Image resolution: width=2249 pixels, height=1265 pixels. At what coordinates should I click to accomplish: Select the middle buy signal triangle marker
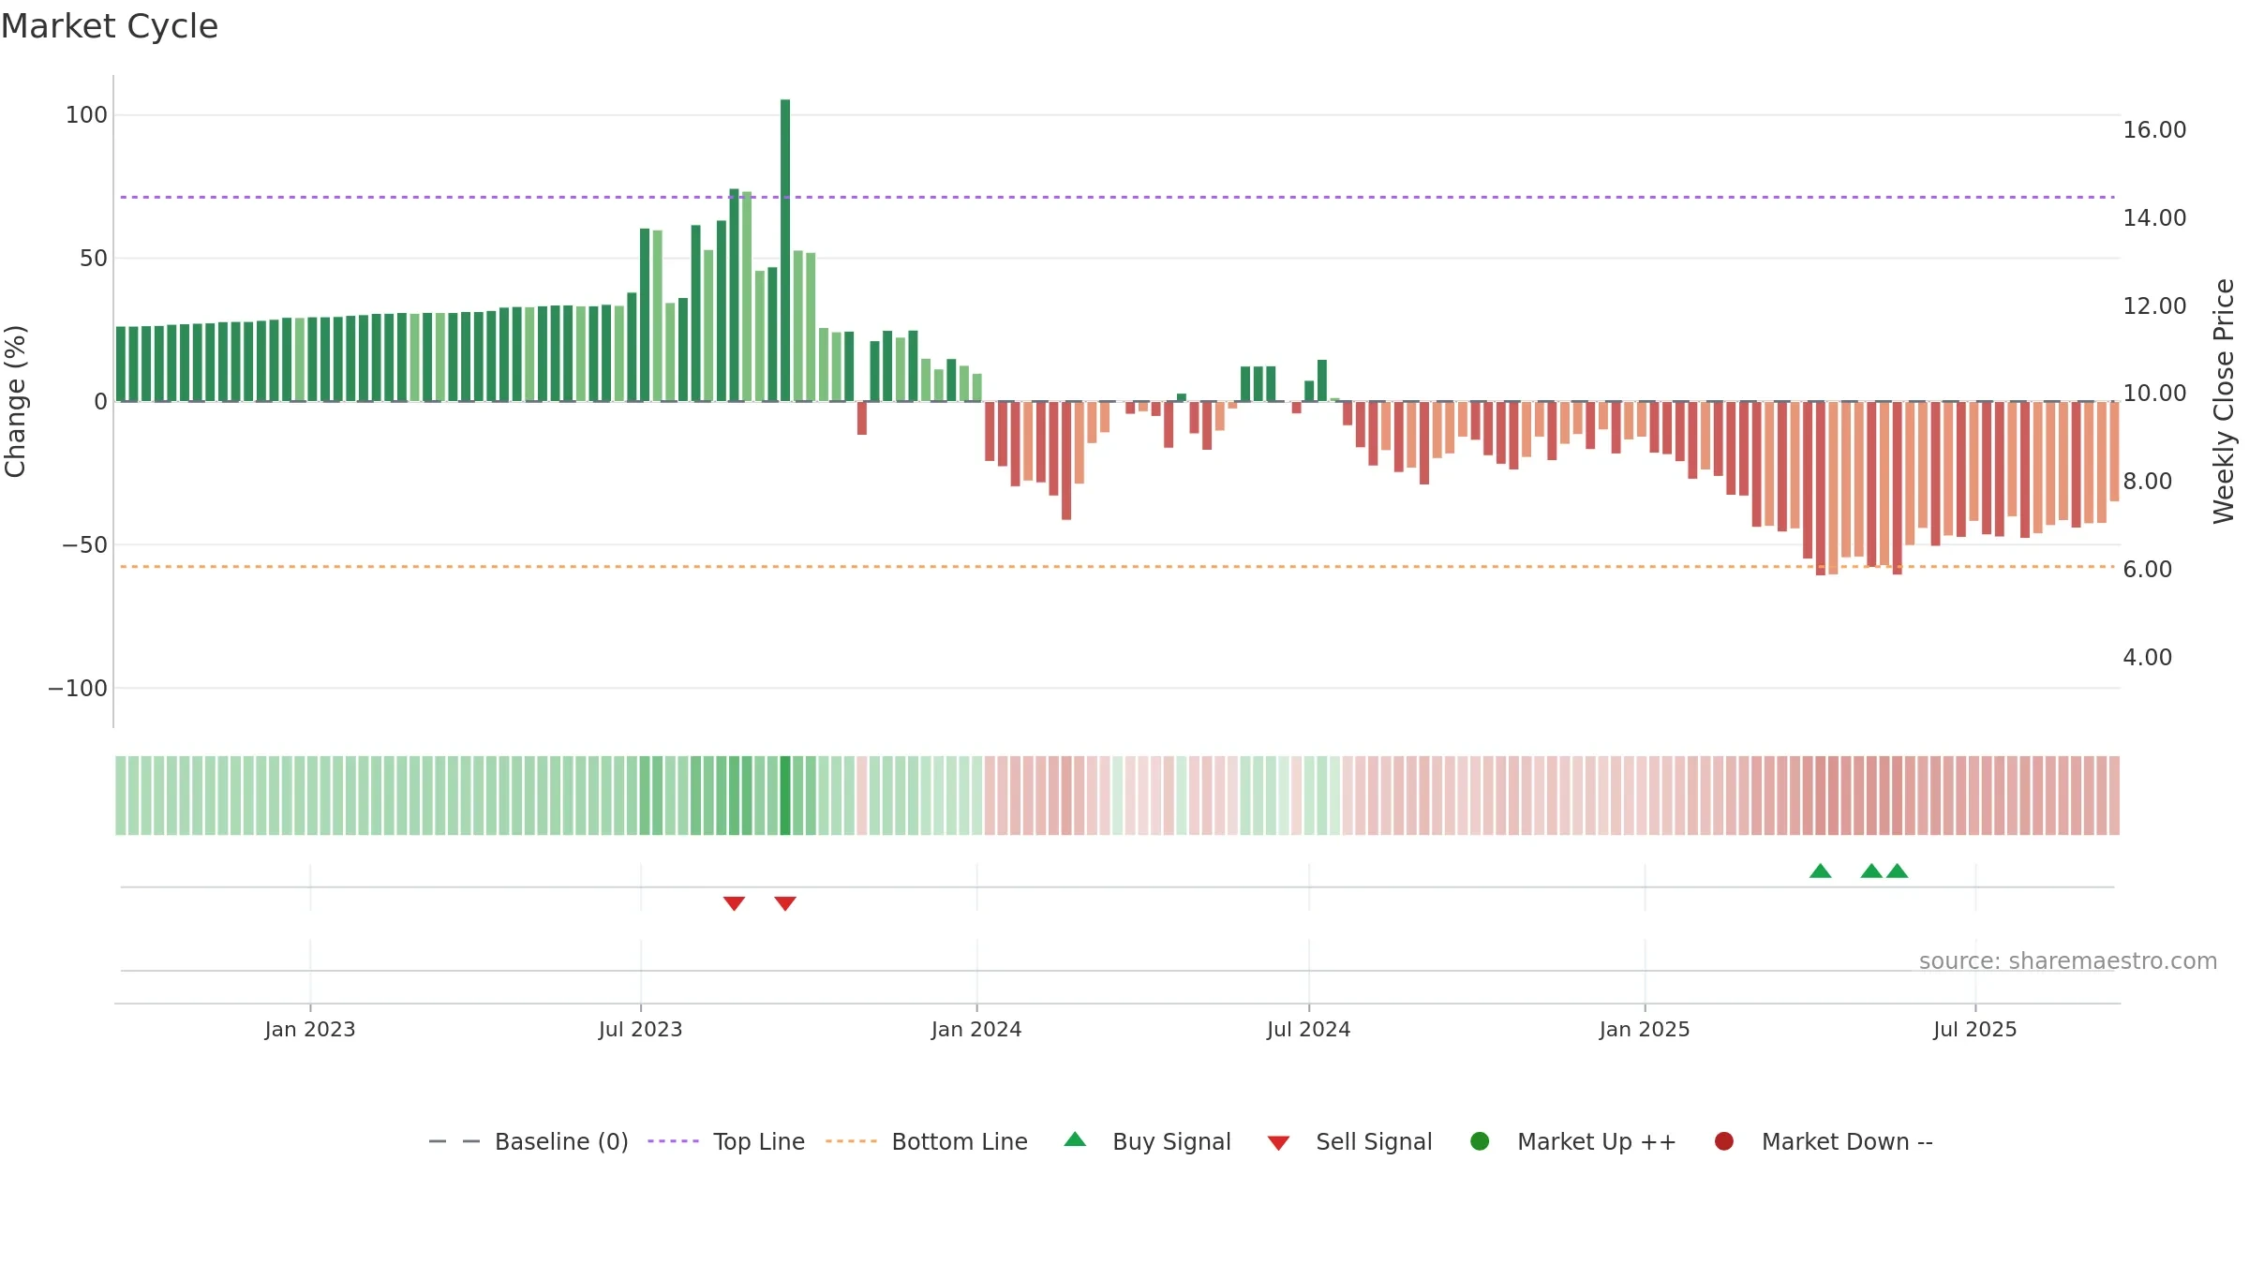click(x=1871, y=871)
